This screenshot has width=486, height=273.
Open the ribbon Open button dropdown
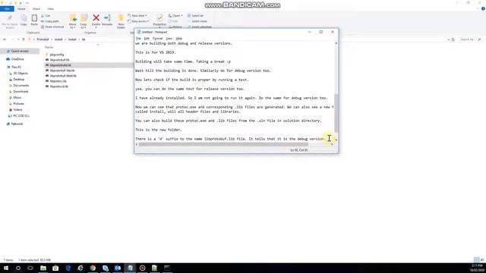click(175, 16)
